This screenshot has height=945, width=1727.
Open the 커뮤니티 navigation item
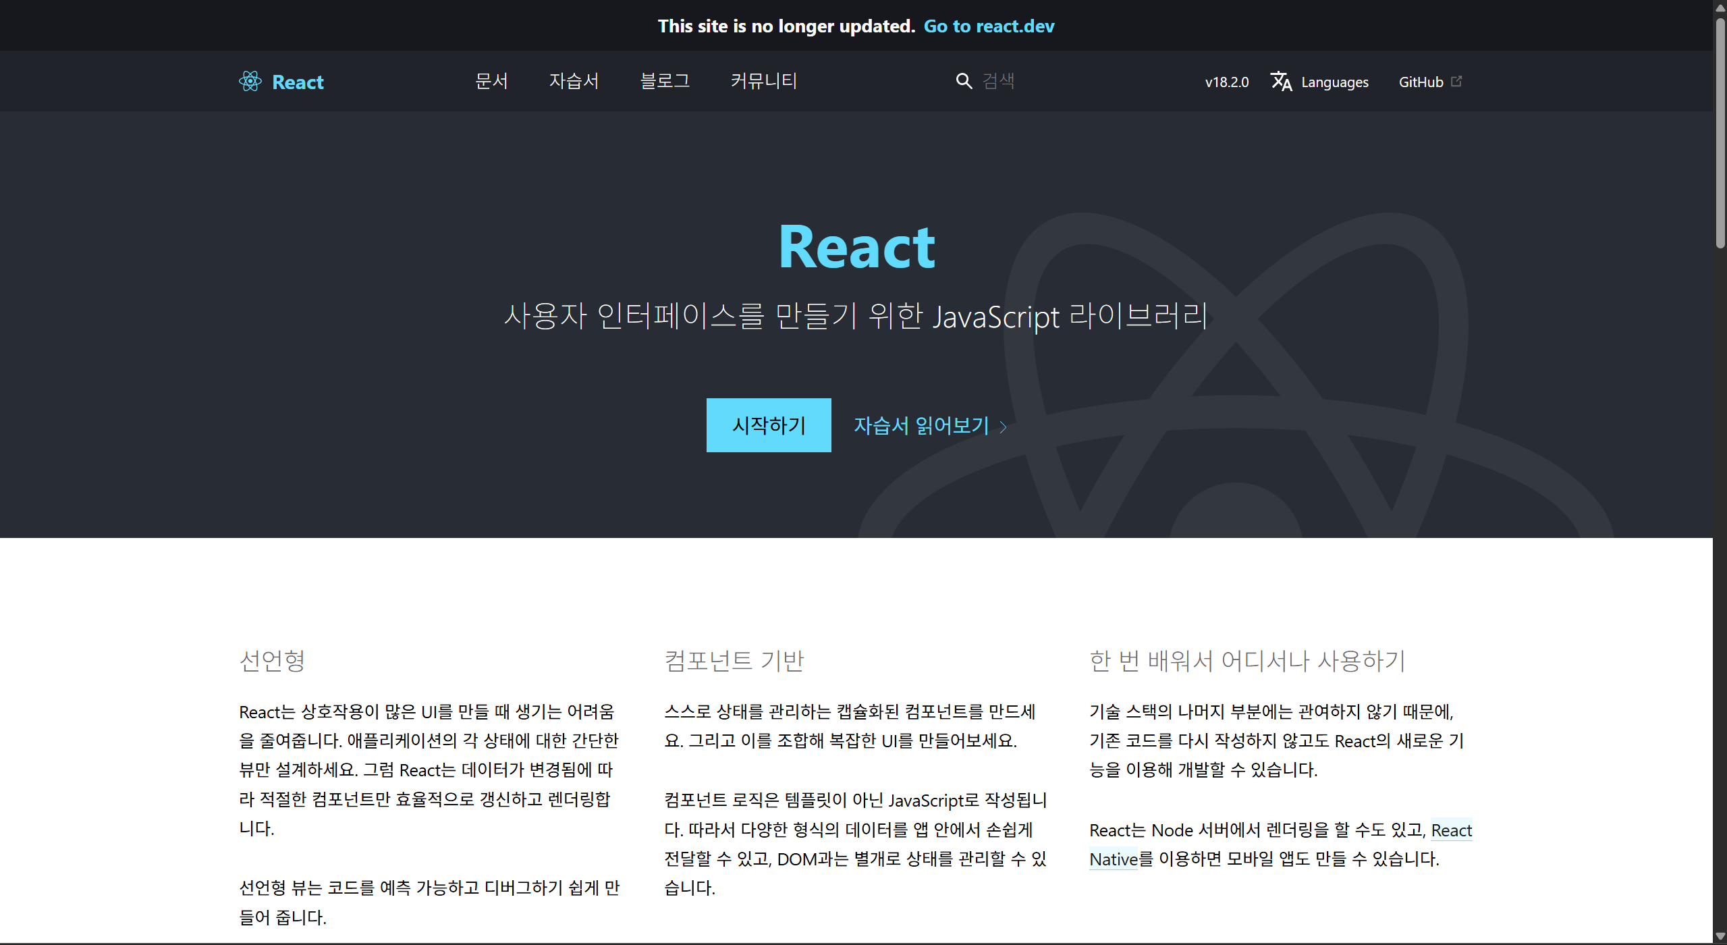764,81
